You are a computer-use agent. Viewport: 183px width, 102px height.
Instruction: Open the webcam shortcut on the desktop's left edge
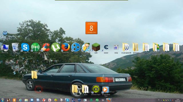(x=5, y=33)
